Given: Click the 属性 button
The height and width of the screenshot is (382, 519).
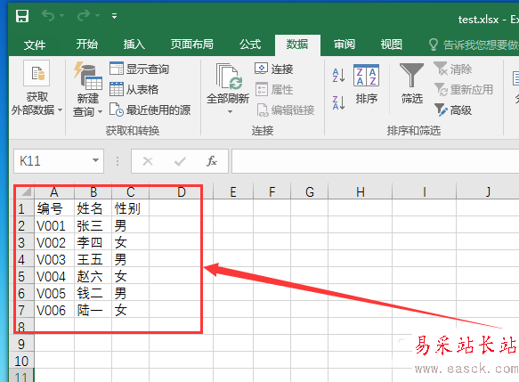Looking at the screenshot, I should (x=274, y=89).
